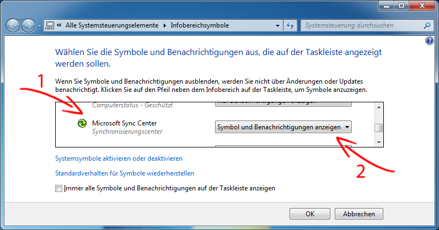Maximize the Infobereichsymbole window

pos(401,6)
